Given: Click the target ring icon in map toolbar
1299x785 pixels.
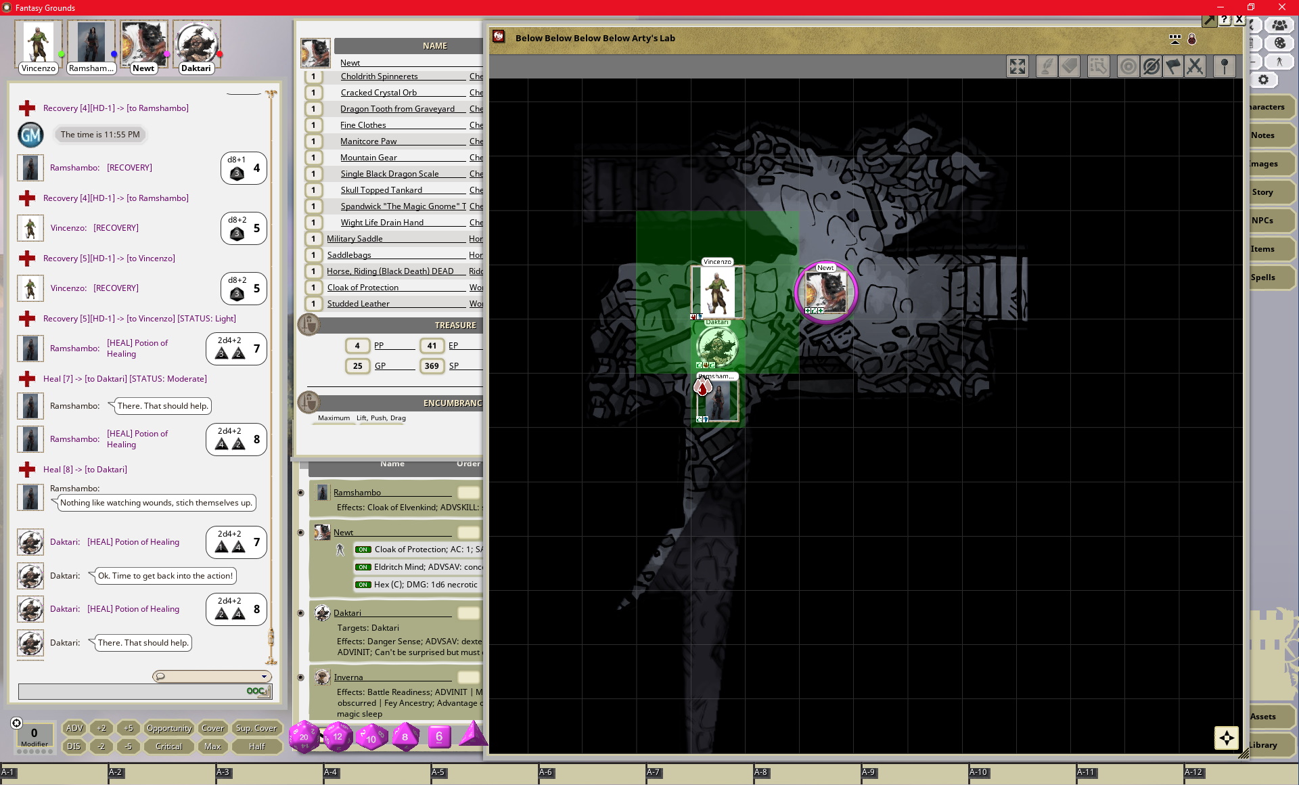Looking at the screenshot, I should [x=1128, y=66].
